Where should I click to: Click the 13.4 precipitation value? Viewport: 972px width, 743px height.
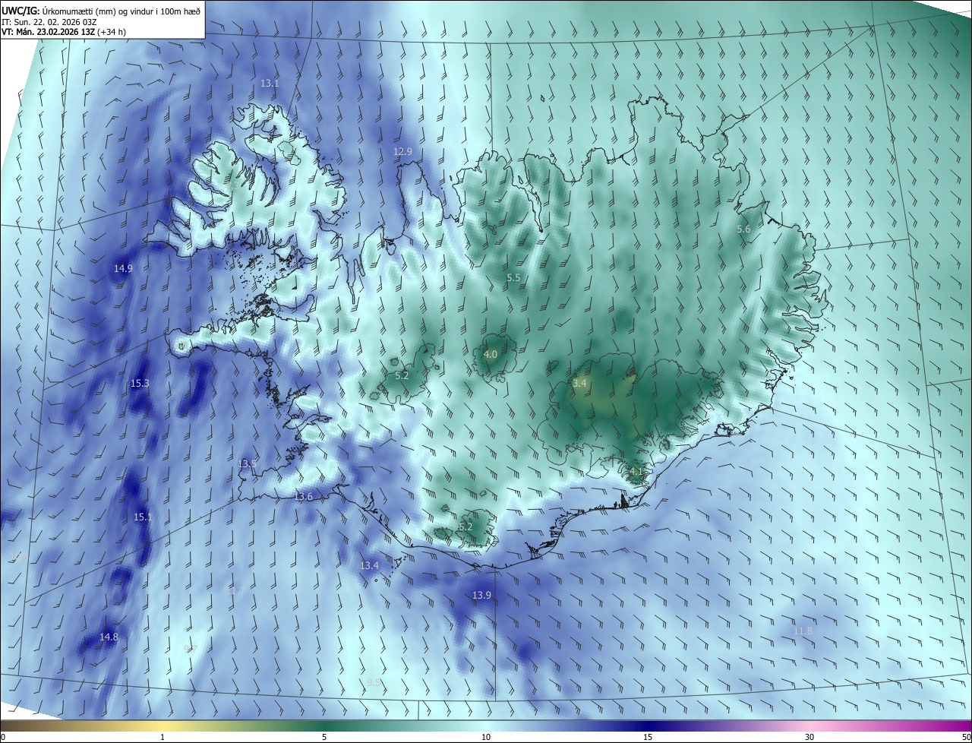pyautogui.click(x=369, y=566)
